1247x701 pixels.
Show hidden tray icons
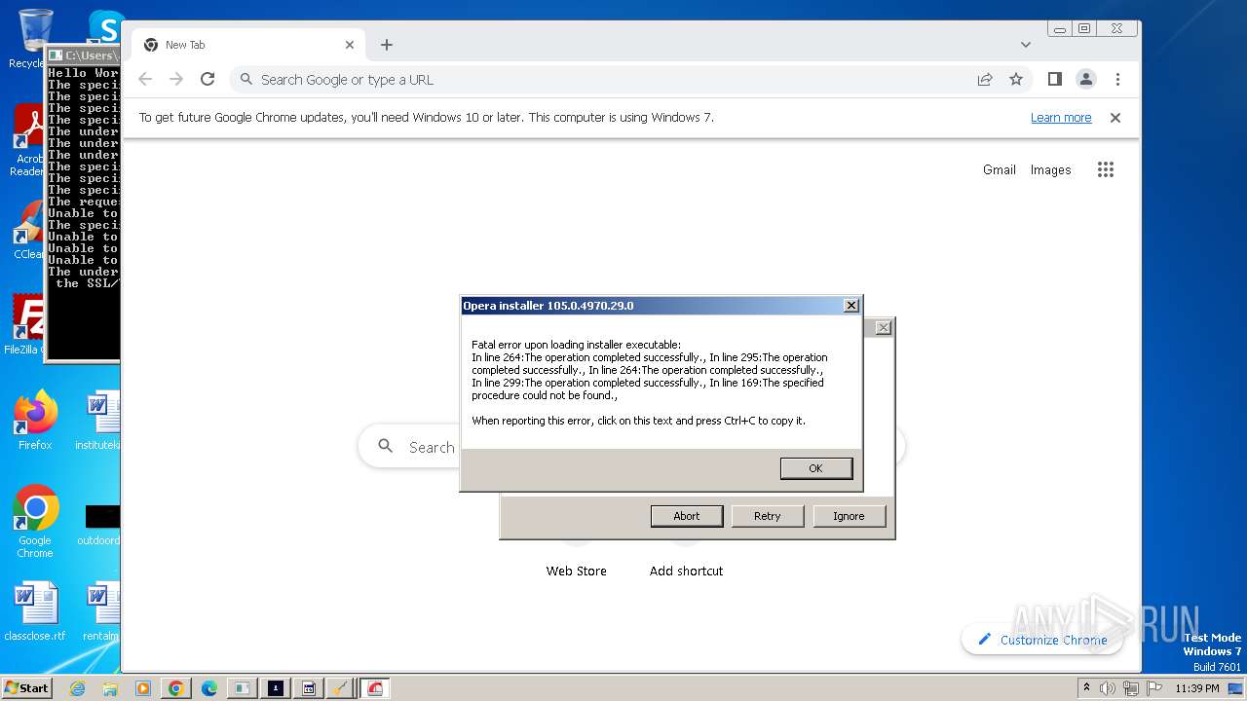tap(1087, 688)
